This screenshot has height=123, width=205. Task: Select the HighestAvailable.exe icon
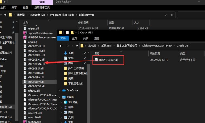click(25, 33)
